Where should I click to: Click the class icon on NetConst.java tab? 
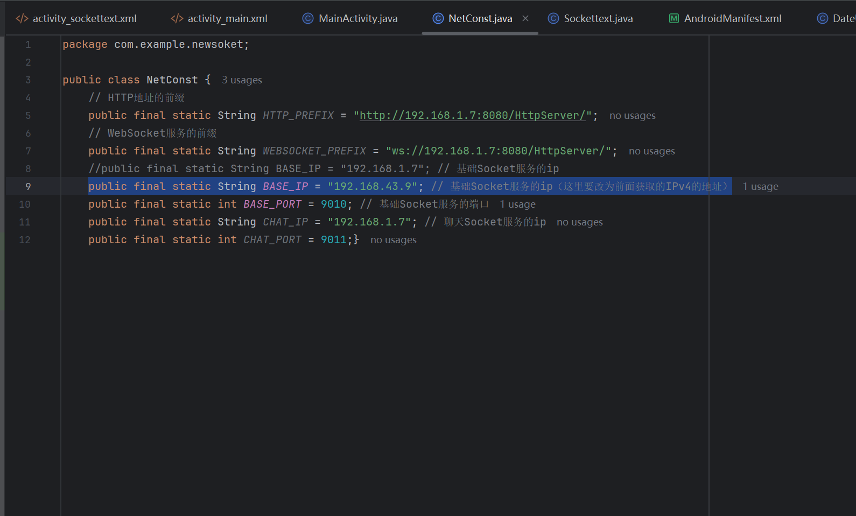438,19
